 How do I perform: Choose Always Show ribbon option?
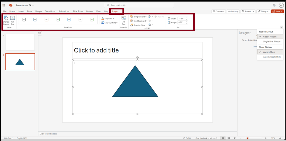click(270, 52)
